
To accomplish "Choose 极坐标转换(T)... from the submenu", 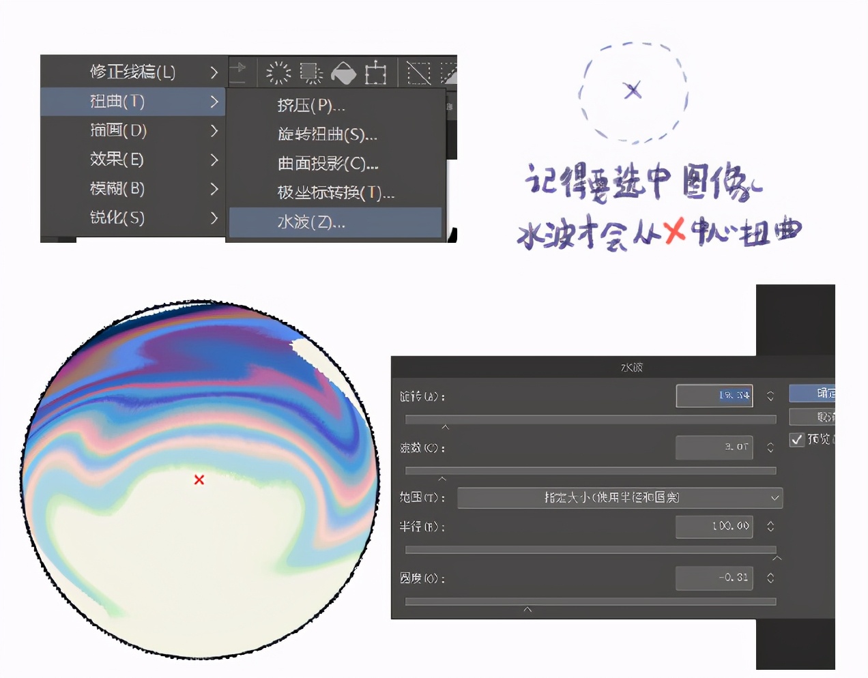I will coord(336,193).
